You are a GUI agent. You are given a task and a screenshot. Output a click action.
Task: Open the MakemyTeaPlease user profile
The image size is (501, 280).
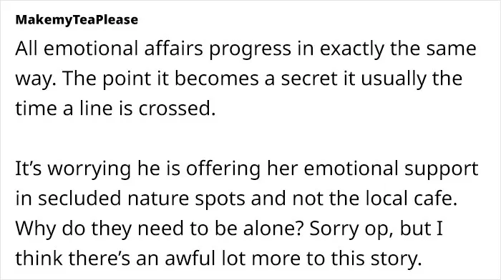77,20
